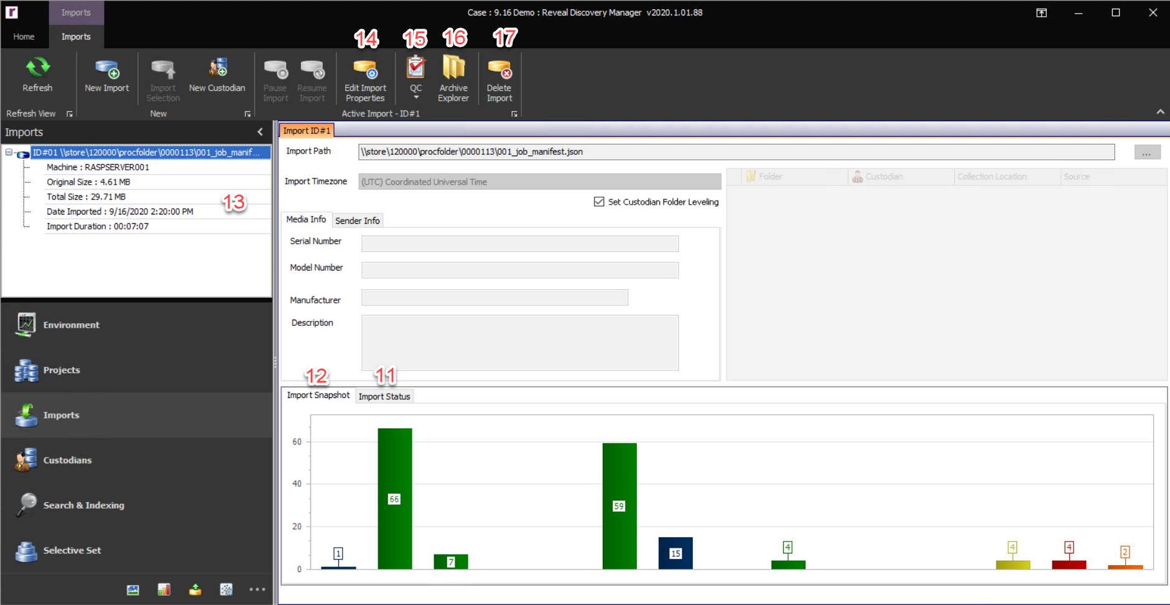Click the Serial Number field
1170x605 pixels.
[520, 244]
